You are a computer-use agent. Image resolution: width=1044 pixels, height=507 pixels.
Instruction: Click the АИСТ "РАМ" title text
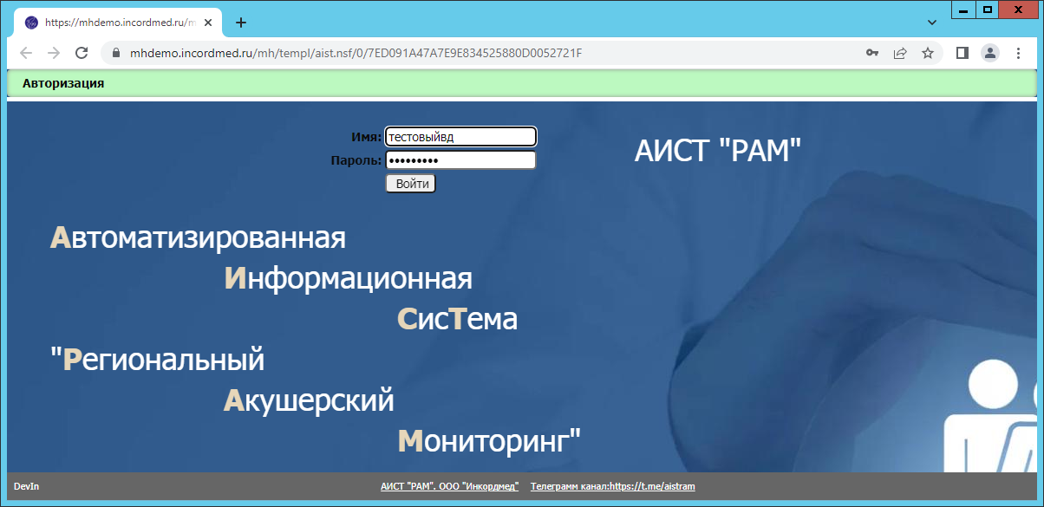pos(718,151)
